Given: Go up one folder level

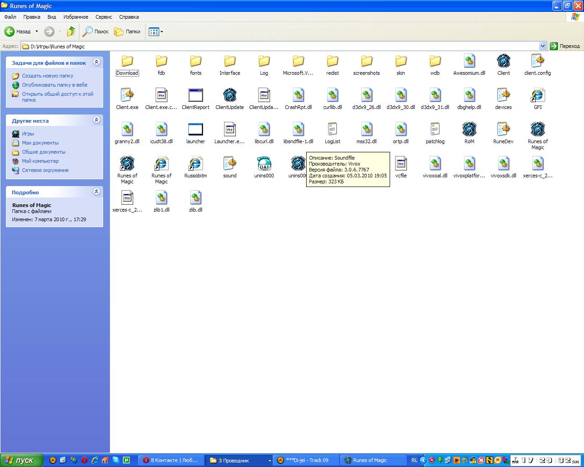Looking at the screenshot, I should click(x=71, y=31).
